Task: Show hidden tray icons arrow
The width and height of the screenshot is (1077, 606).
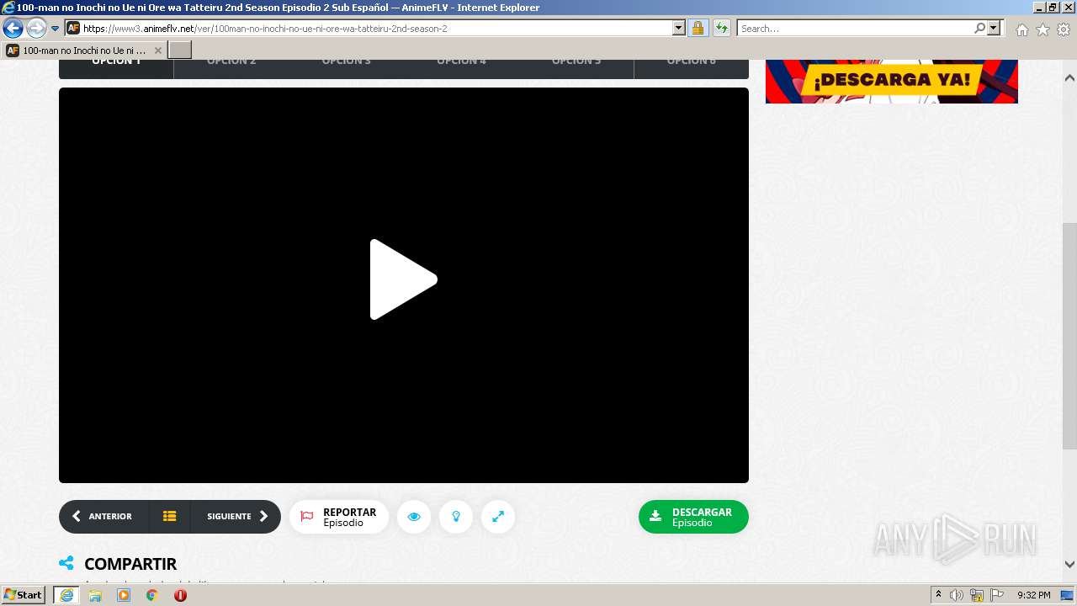Action: (x=938, y=595)
